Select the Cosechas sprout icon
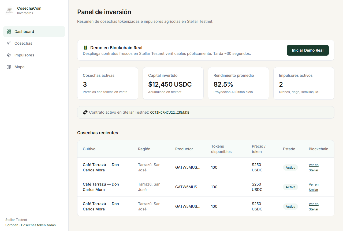This screenshot has width=343, height=231. tap(9, 43)
